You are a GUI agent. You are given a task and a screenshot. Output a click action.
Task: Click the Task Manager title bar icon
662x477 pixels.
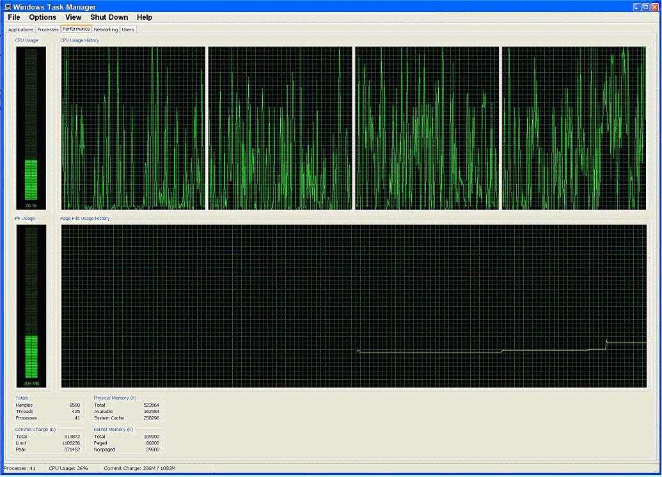pos(8,7)
